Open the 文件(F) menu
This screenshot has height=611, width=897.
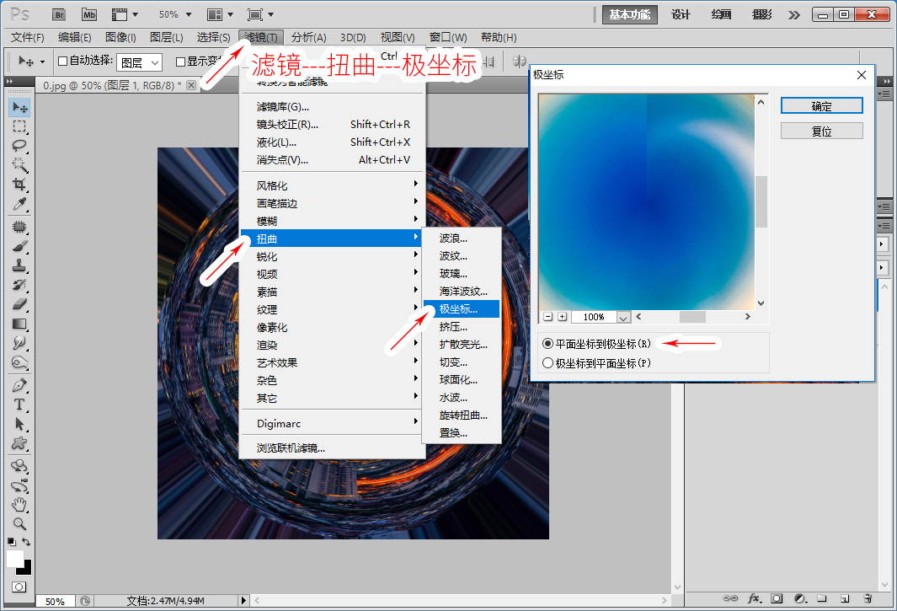pos(28,38)
